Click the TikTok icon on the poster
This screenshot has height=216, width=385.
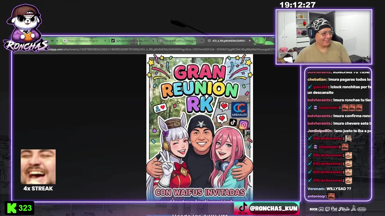(233, 122)
